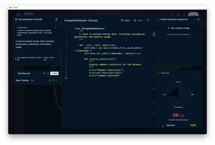This screenshot has width=215, height=145.
Task: Click the Run Python Code button
Action: (x=178, y=28)
